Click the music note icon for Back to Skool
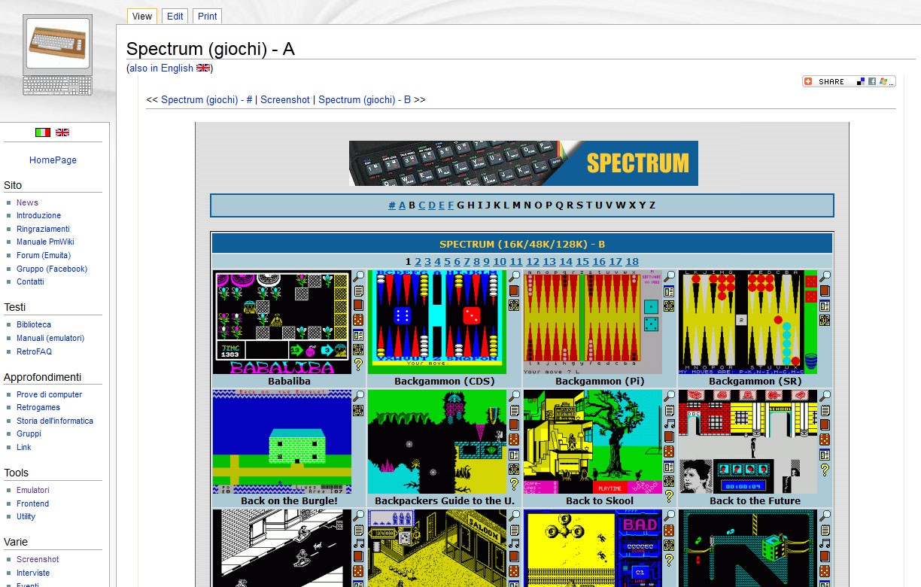The width and height of the screenshot is (921, 587). (669, 424)
